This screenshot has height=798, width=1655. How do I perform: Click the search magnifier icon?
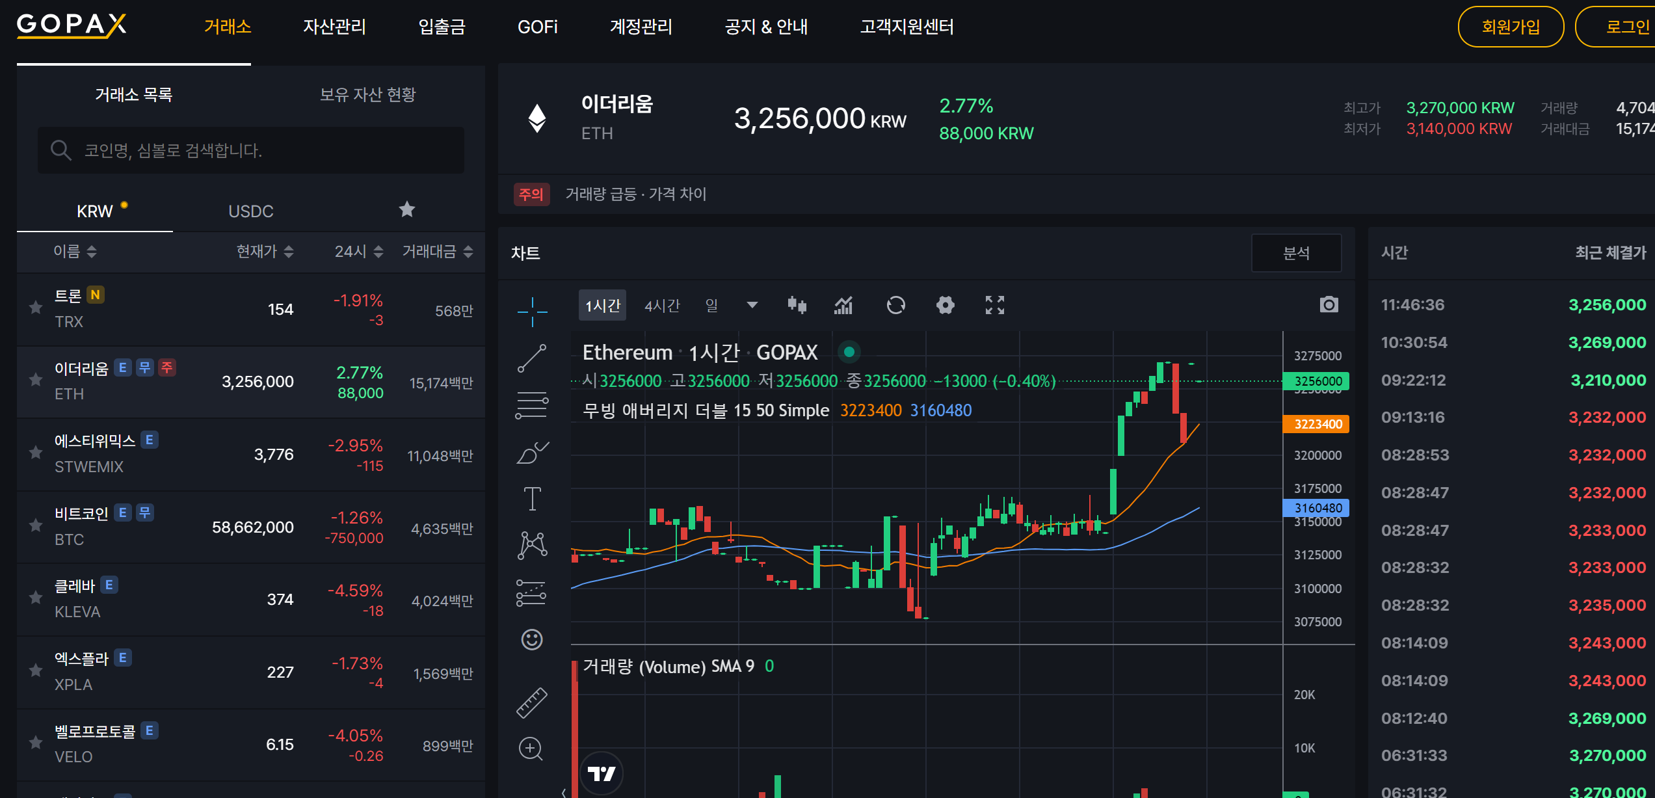[60, 150]
